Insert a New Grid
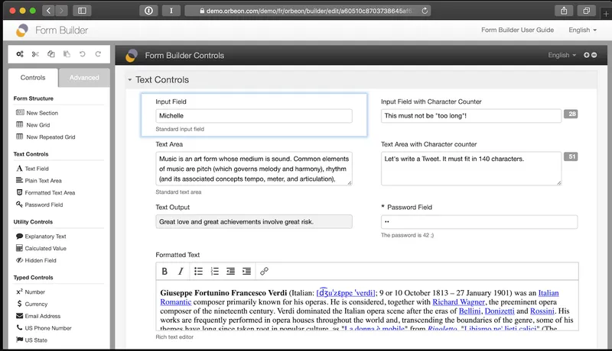 (x=33, y=125)
